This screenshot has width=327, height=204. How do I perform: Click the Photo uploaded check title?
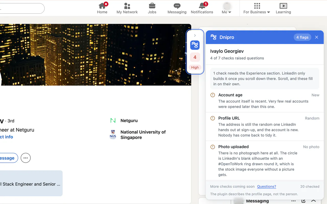coord(233,147)
